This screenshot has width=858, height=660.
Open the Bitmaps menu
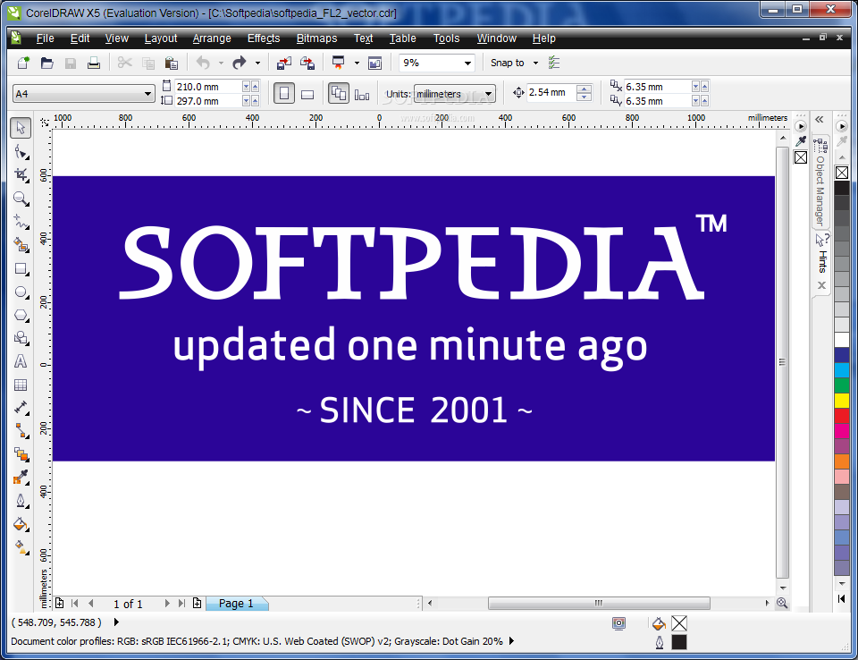click(x=316, y=38)
